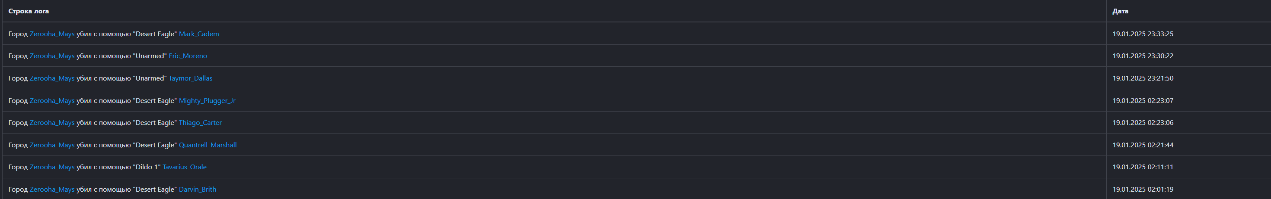Open Zerooha_Mays link in the Darvin_Brith row

pyautogui.click(x=52, y=189)
